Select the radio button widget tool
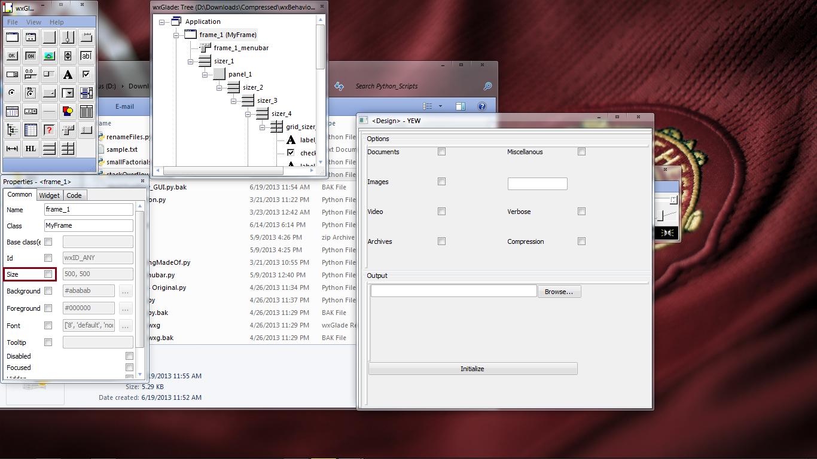817x459 pixels. tap(12, 93)
